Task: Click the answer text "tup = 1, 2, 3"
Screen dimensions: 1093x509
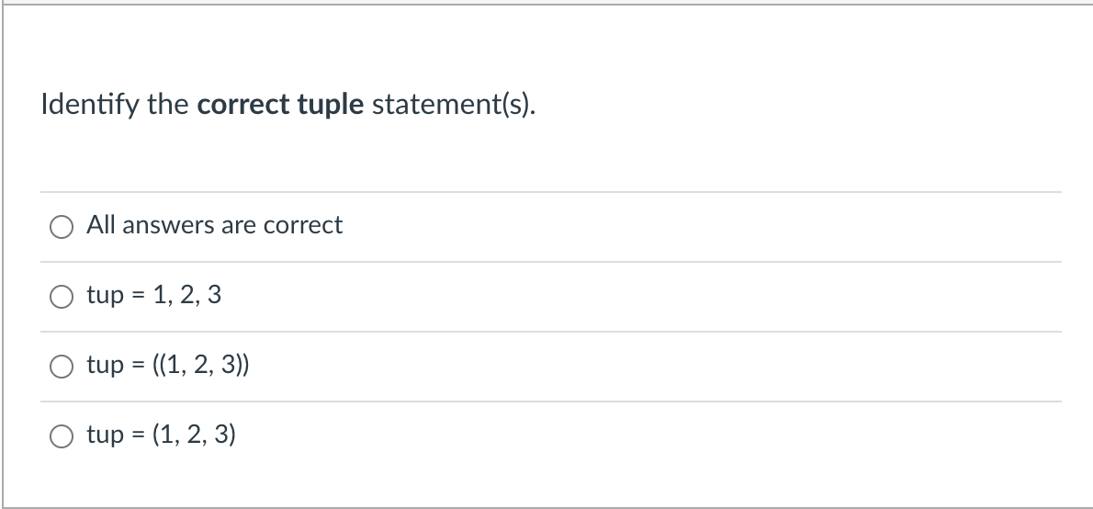Action: [x=154, y=295]
